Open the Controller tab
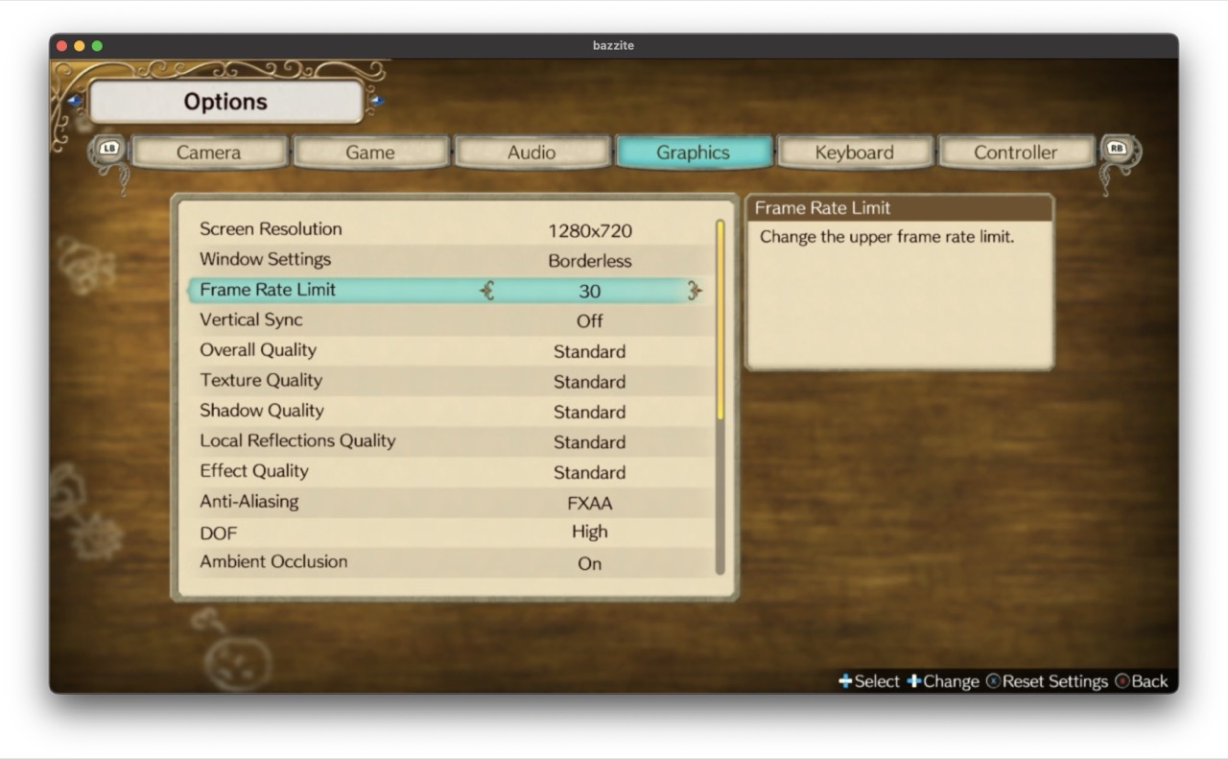Screen dimensions: 1228x759 pos(1015,153)
